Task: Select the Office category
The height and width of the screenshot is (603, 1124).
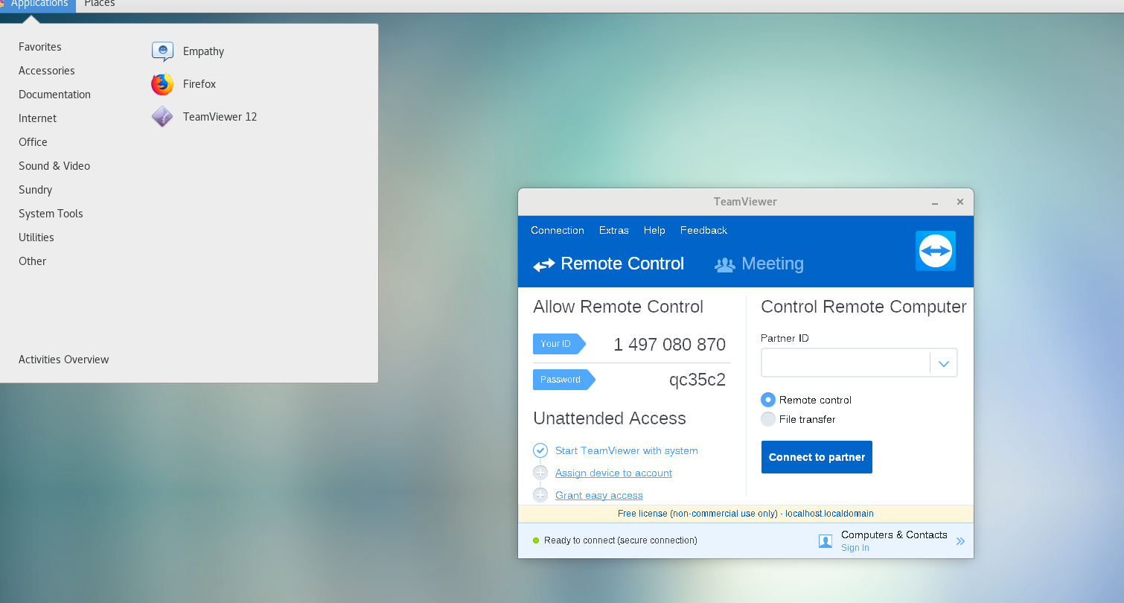Action: click(x=33, y=142)
